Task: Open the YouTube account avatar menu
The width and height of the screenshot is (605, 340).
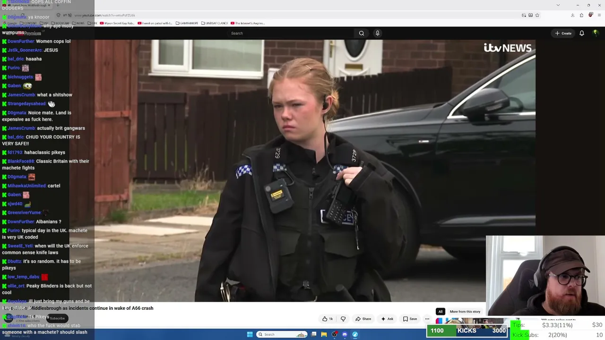Action: click(596, 33)
